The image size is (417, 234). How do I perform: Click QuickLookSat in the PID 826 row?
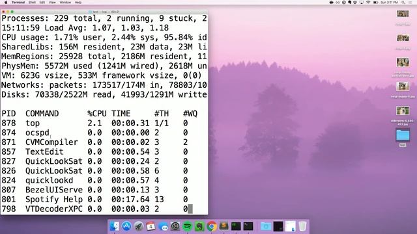54,171
